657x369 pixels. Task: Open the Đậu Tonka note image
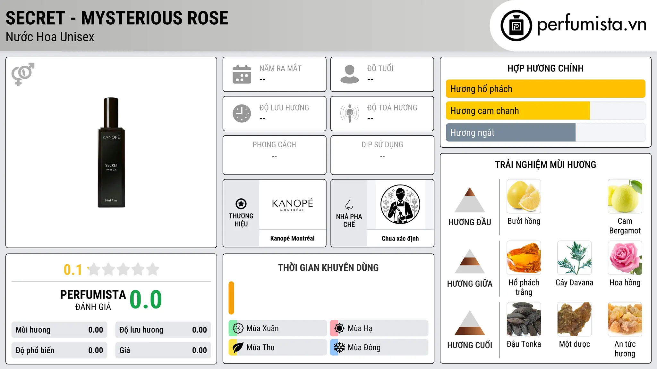[524, 319]
